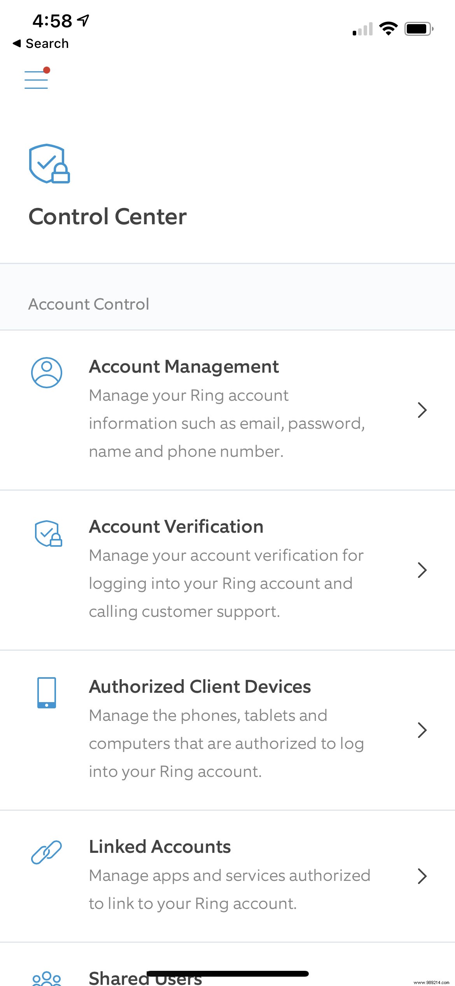Expand Account Management via its chevron
Viewport: 455px width, 986px height.
click(422, 410)
